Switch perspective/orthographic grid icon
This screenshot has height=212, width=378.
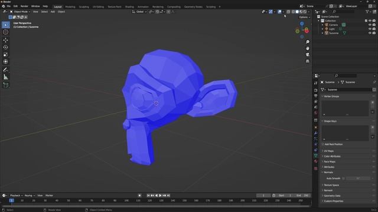click(308, 61)
